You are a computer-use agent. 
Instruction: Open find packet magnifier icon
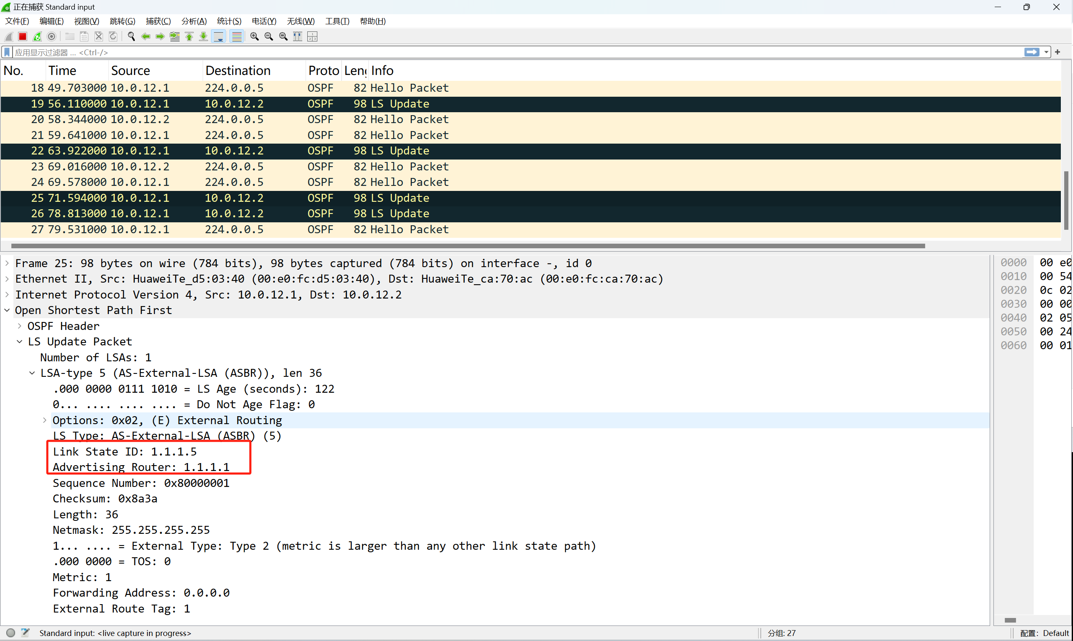pyautogui.click(x=131, y=37)
